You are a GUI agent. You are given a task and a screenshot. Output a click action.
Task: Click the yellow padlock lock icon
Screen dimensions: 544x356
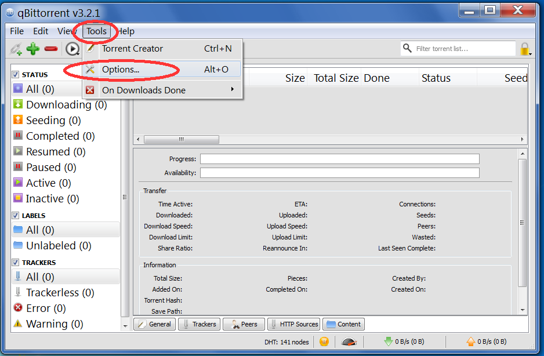tap(524, 49)
